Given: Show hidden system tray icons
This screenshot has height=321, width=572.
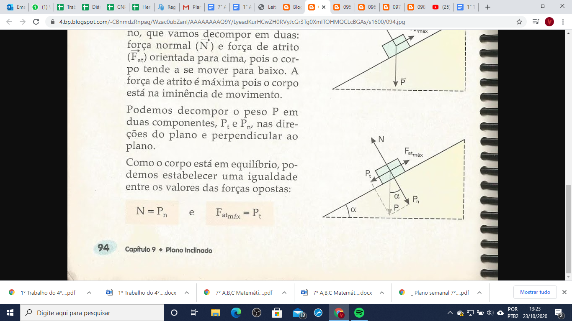Looking at the screenshot, I should tap(450, 313).
